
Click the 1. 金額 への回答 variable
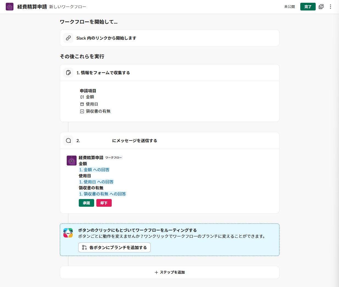(94, 170)
